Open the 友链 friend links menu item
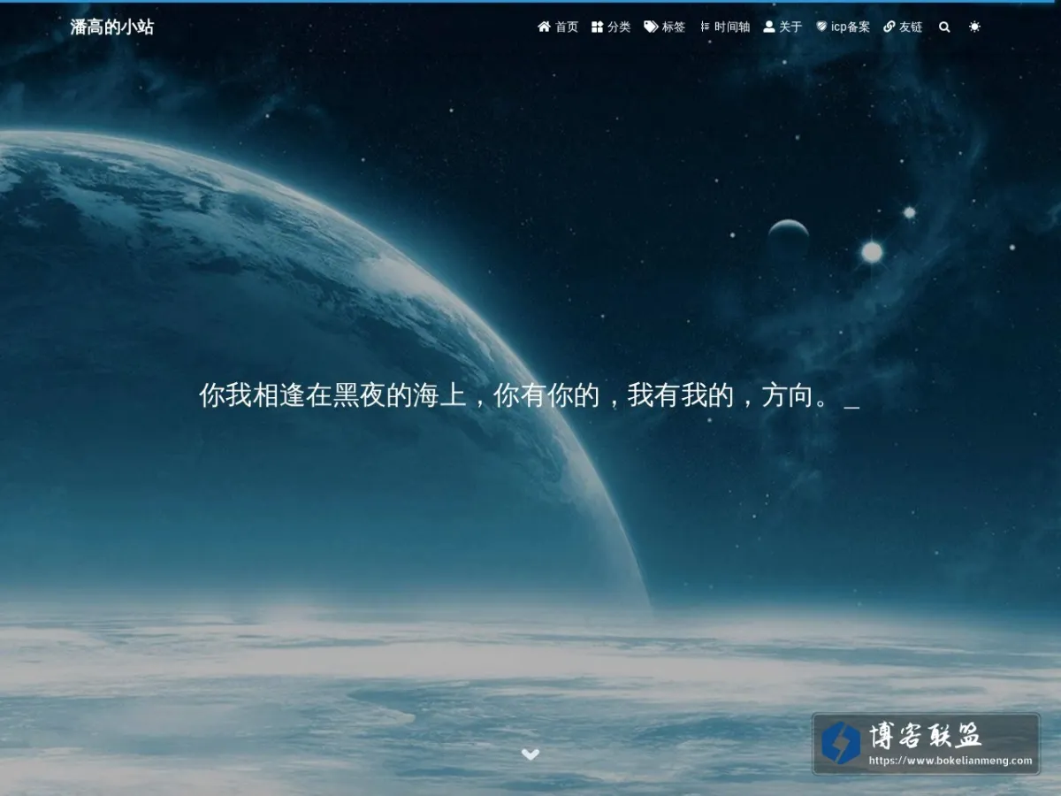Viewport: 1061px width, 796px height. click(903, 27)
